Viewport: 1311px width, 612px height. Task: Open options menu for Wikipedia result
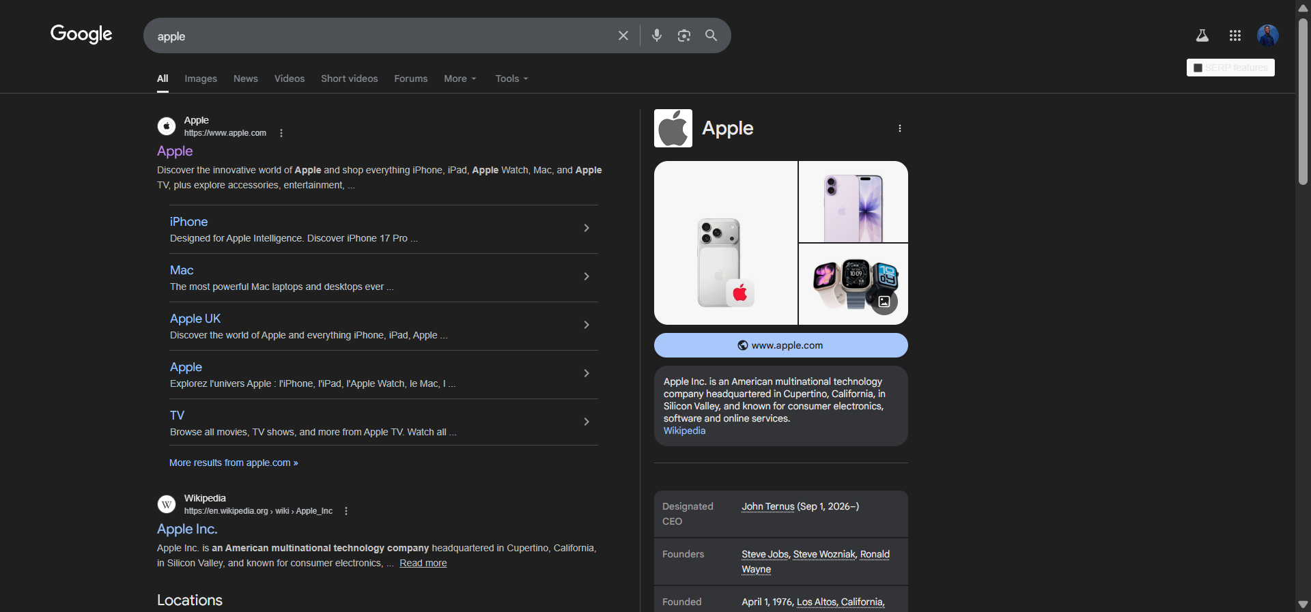[346, 511]
